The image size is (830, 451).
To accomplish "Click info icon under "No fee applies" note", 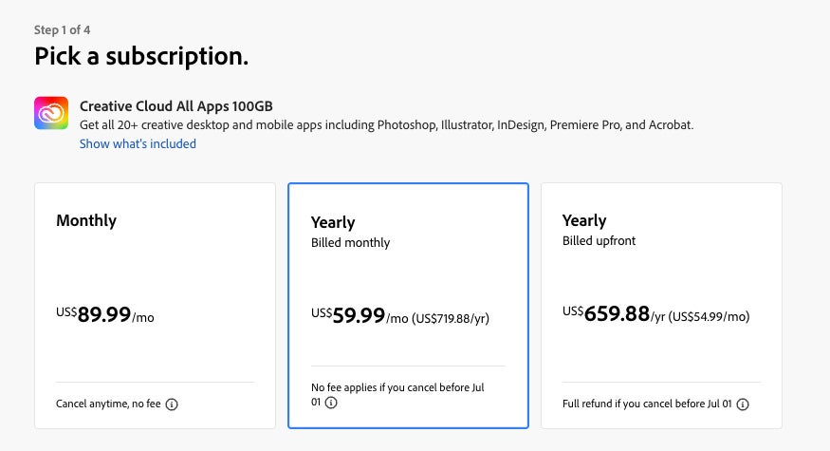I will click(x=330, y=403).
